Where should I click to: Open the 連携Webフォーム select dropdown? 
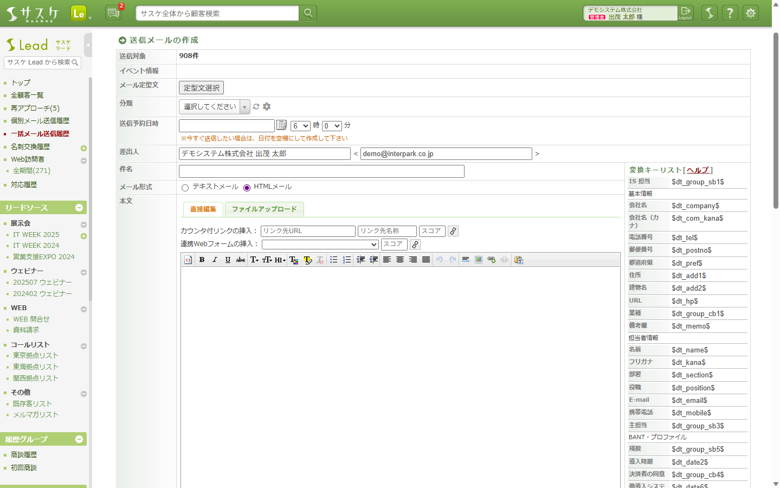coord(320,245)
